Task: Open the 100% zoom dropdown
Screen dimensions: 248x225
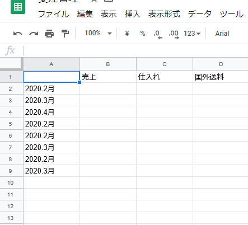Action: pos(98,33)
